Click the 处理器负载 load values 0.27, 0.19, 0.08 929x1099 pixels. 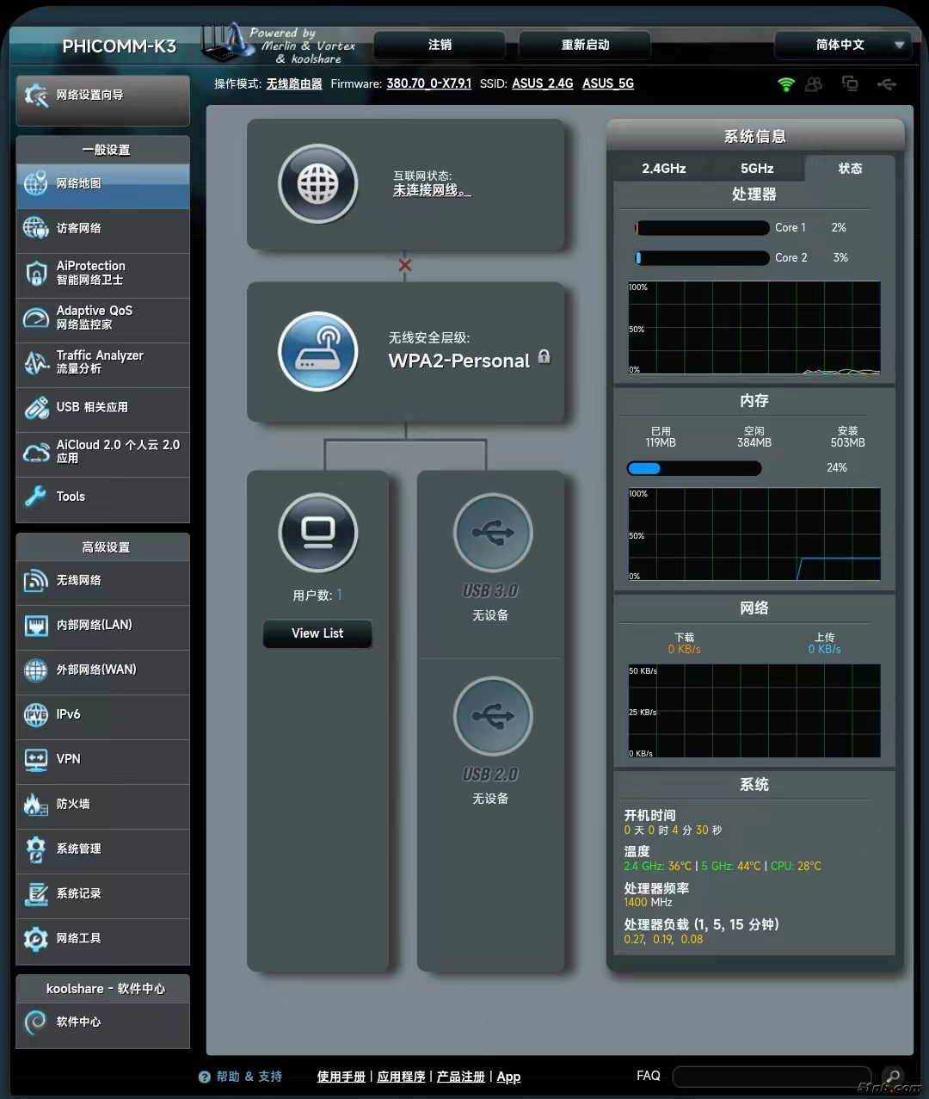pos(663,940)
